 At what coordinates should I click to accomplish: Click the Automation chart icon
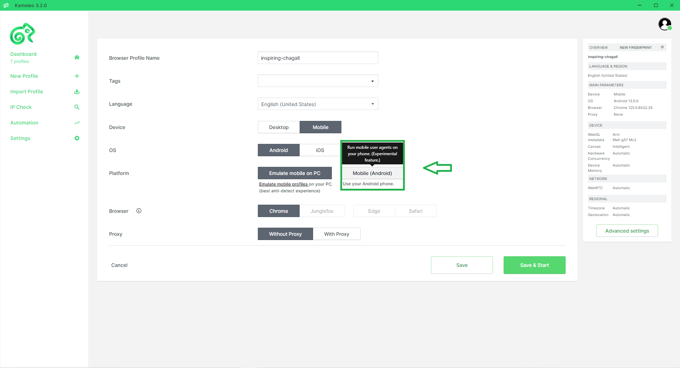tap(77, 123)
